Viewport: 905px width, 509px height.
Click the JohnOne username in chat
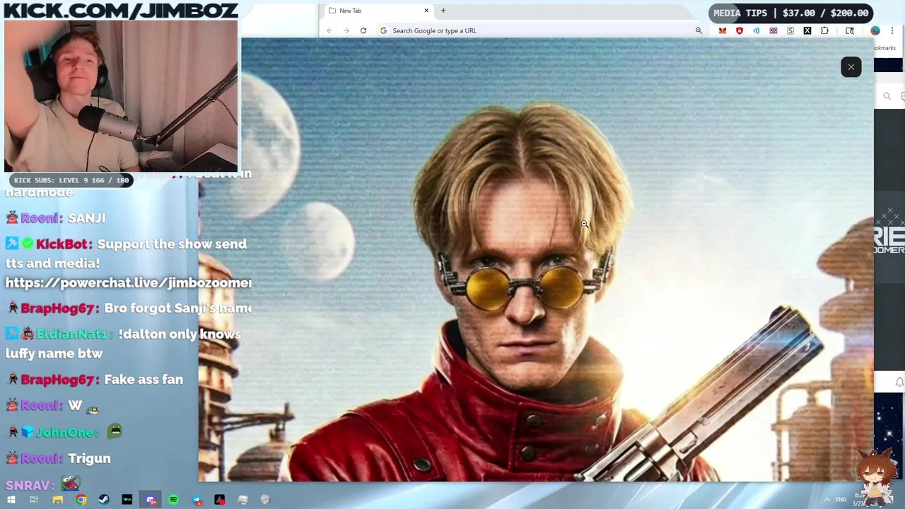pyautogui.click(x=66, y=432)
